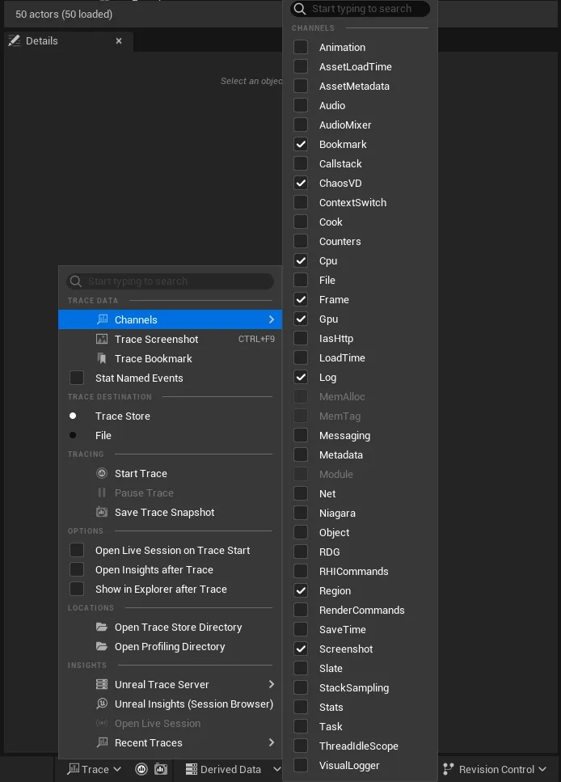Click the magnifier icon in the Trace menu search

76,281
